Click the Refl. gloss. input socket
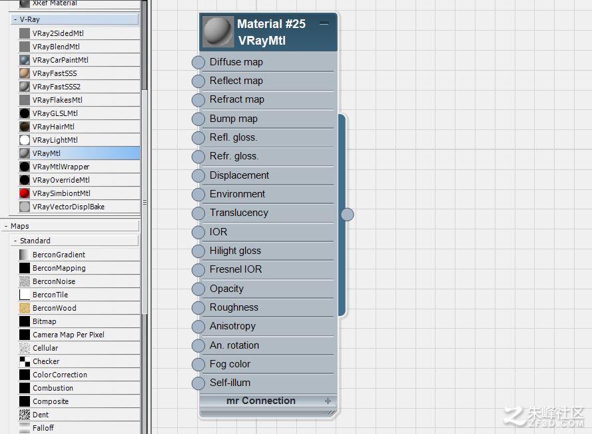The image size is (592, 434). pyautogui.click(x=198, y=137)
